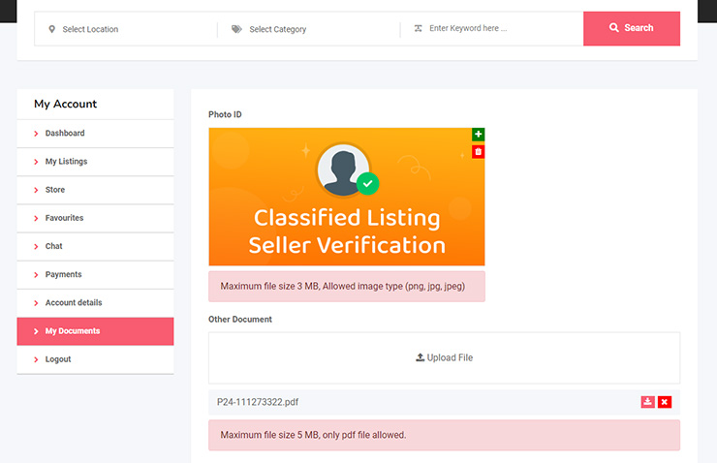Click the Seller Verification photo ID thumbnail
Screen dimensions: 717x463
[347, 197]
